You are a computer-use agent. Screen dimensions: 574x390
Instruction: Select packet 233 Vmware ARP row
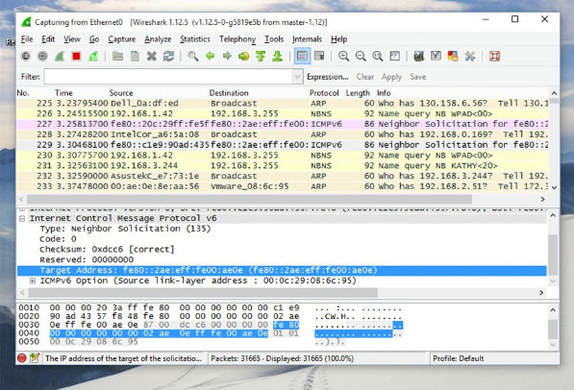283,186
